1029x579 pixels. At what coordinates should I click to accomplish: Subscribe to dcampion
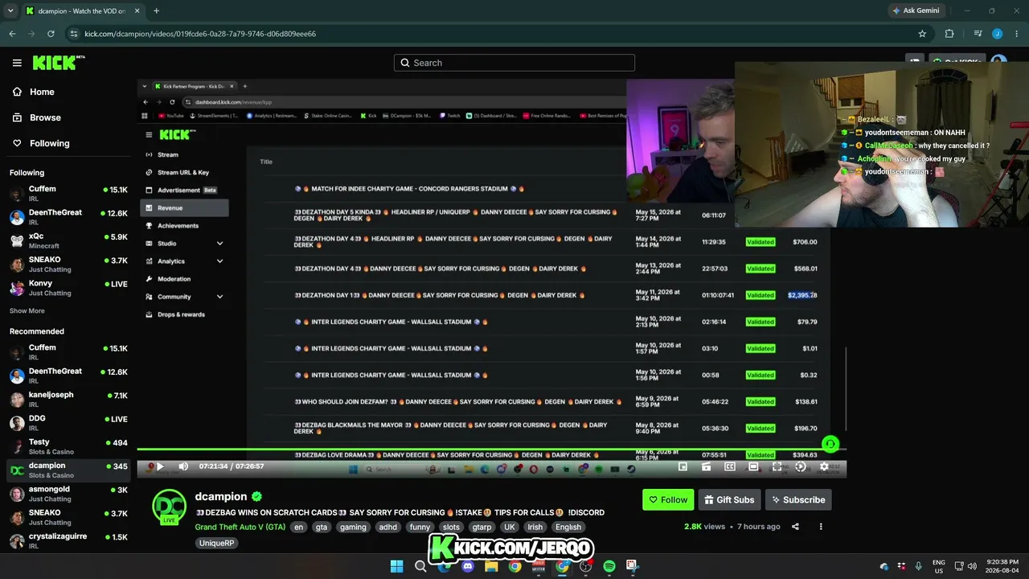(798, 499)
